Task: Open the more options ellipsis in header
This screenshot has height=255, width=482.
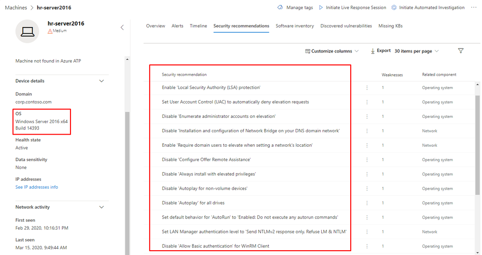Action: pos(474,7)
